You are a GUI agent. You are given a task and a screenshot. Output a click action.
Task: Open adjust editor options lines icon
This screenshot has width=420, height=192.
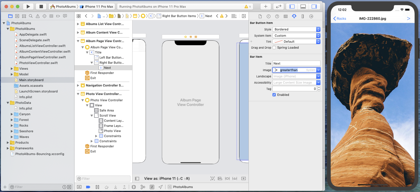click(x=234, y=16)
